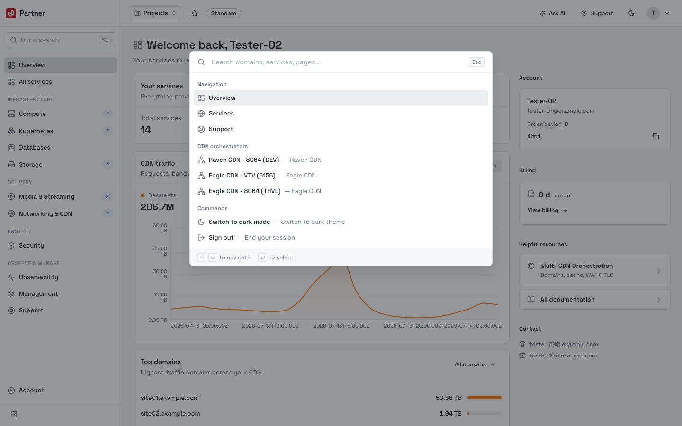Image resolution: width=682 pixels, height=426 pixels.
Task: Click the Kubernetes sidebar icon
Action: [x=11, y=131]
